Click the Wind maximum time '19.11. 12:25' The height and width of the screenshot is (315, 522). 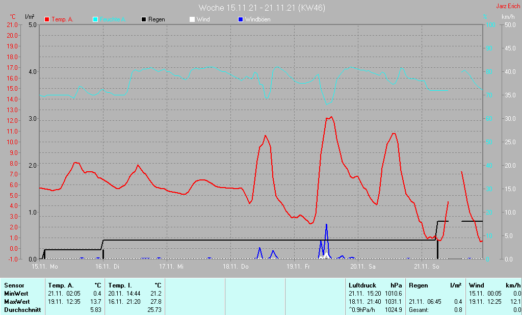[485, 302]
